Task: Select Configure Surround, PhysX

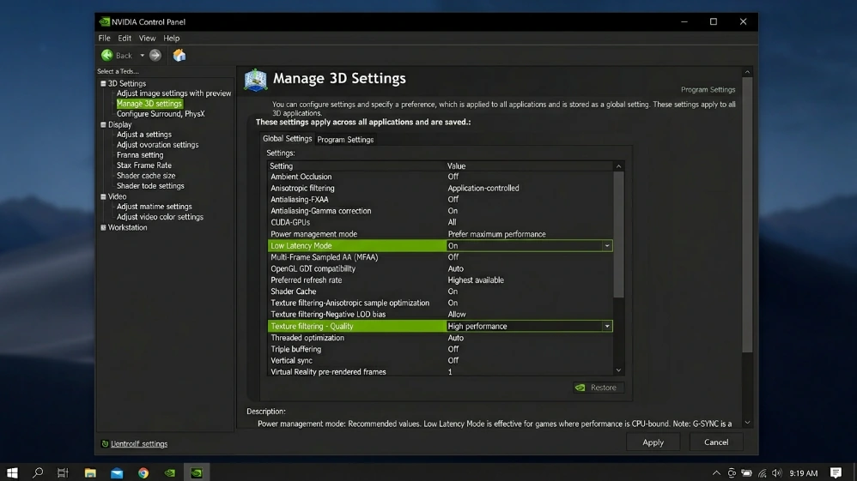Action: [161, 114]
